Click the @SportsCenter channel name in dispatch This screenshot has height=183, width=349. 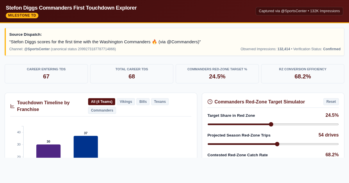(37, 49)
